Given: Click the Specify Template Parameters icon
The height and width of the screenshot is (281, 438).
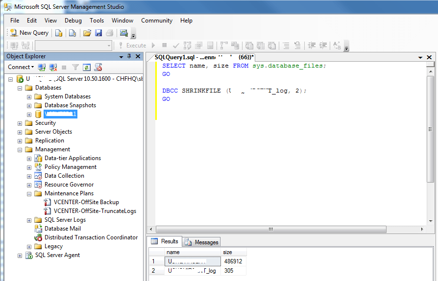Looking at the screenshot, I should click(x=337, y=45).
